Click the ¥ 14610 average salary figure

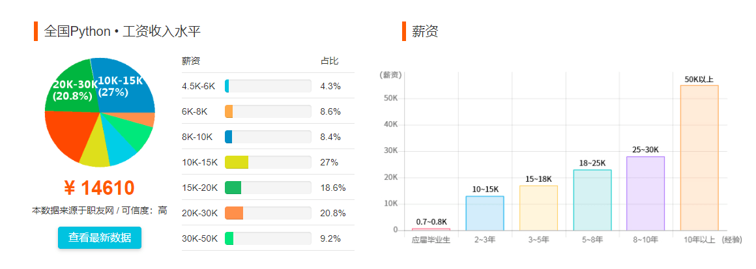click(99, 188)
